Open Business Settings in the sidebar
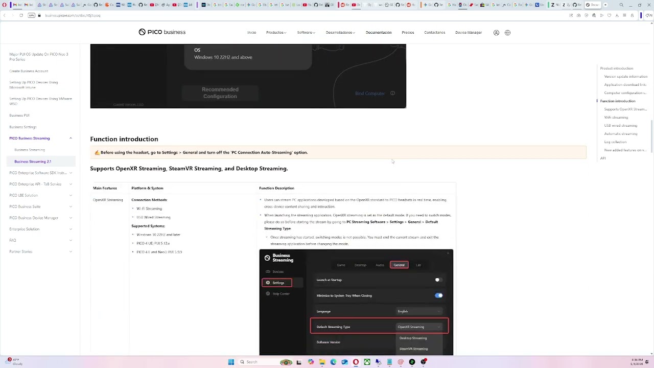 point(23,127)
